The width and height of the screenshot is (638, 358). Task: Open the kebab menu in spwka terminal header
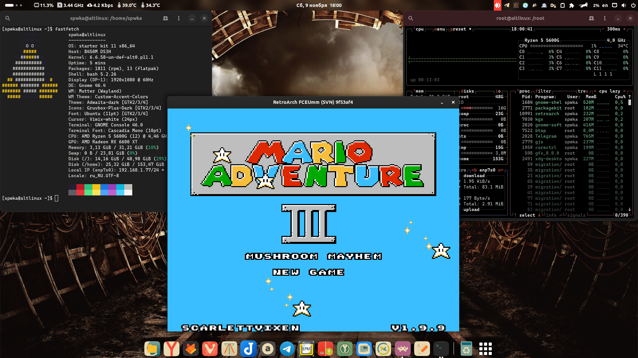tap(179, 18)
